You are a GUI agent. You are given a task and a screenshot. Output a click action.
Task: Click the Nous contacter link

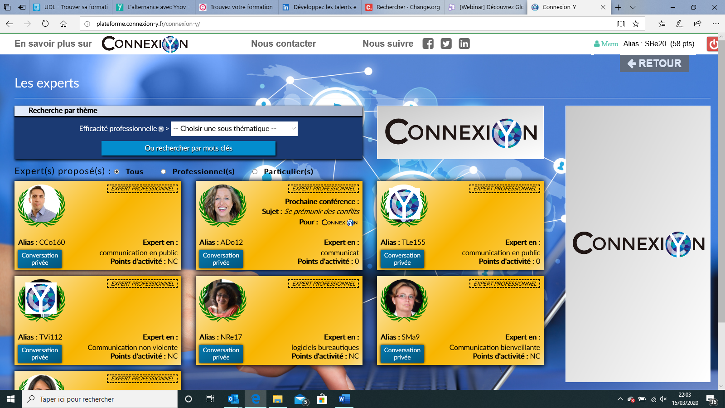pos(284,44)
